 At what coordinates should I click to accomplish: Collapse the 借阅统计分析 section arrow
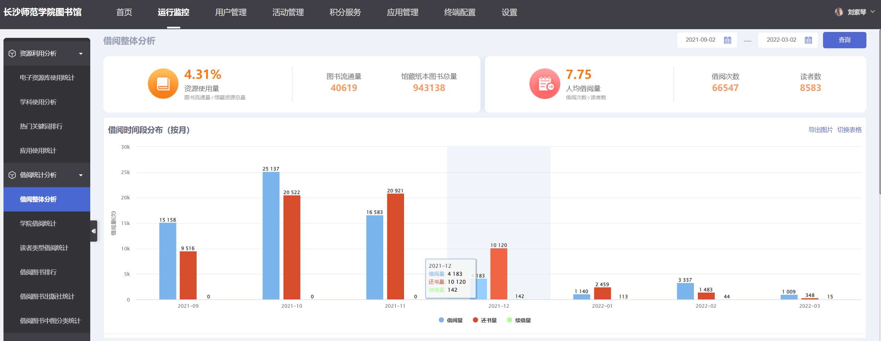(81, 175)
